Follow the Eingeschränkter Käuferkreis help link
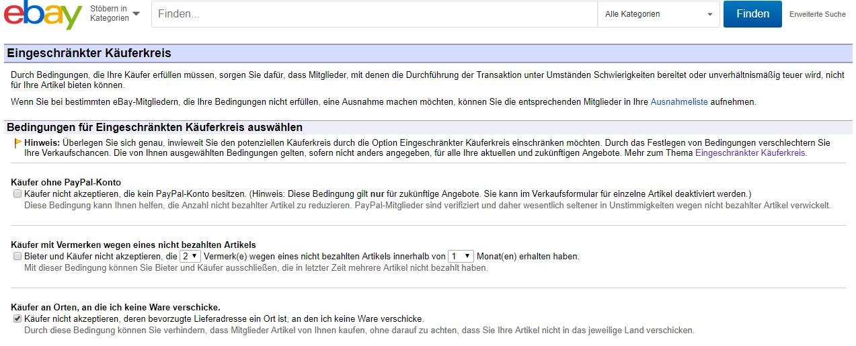Image resolution: width=856 pixels, height=346 pixels. [x=750, y=153]
